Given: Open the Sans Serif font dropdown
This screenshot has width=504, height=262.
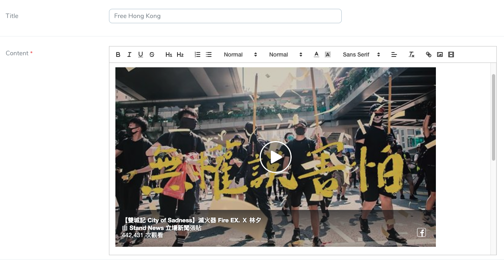Looking at the screenshot, I should (361, 54).
